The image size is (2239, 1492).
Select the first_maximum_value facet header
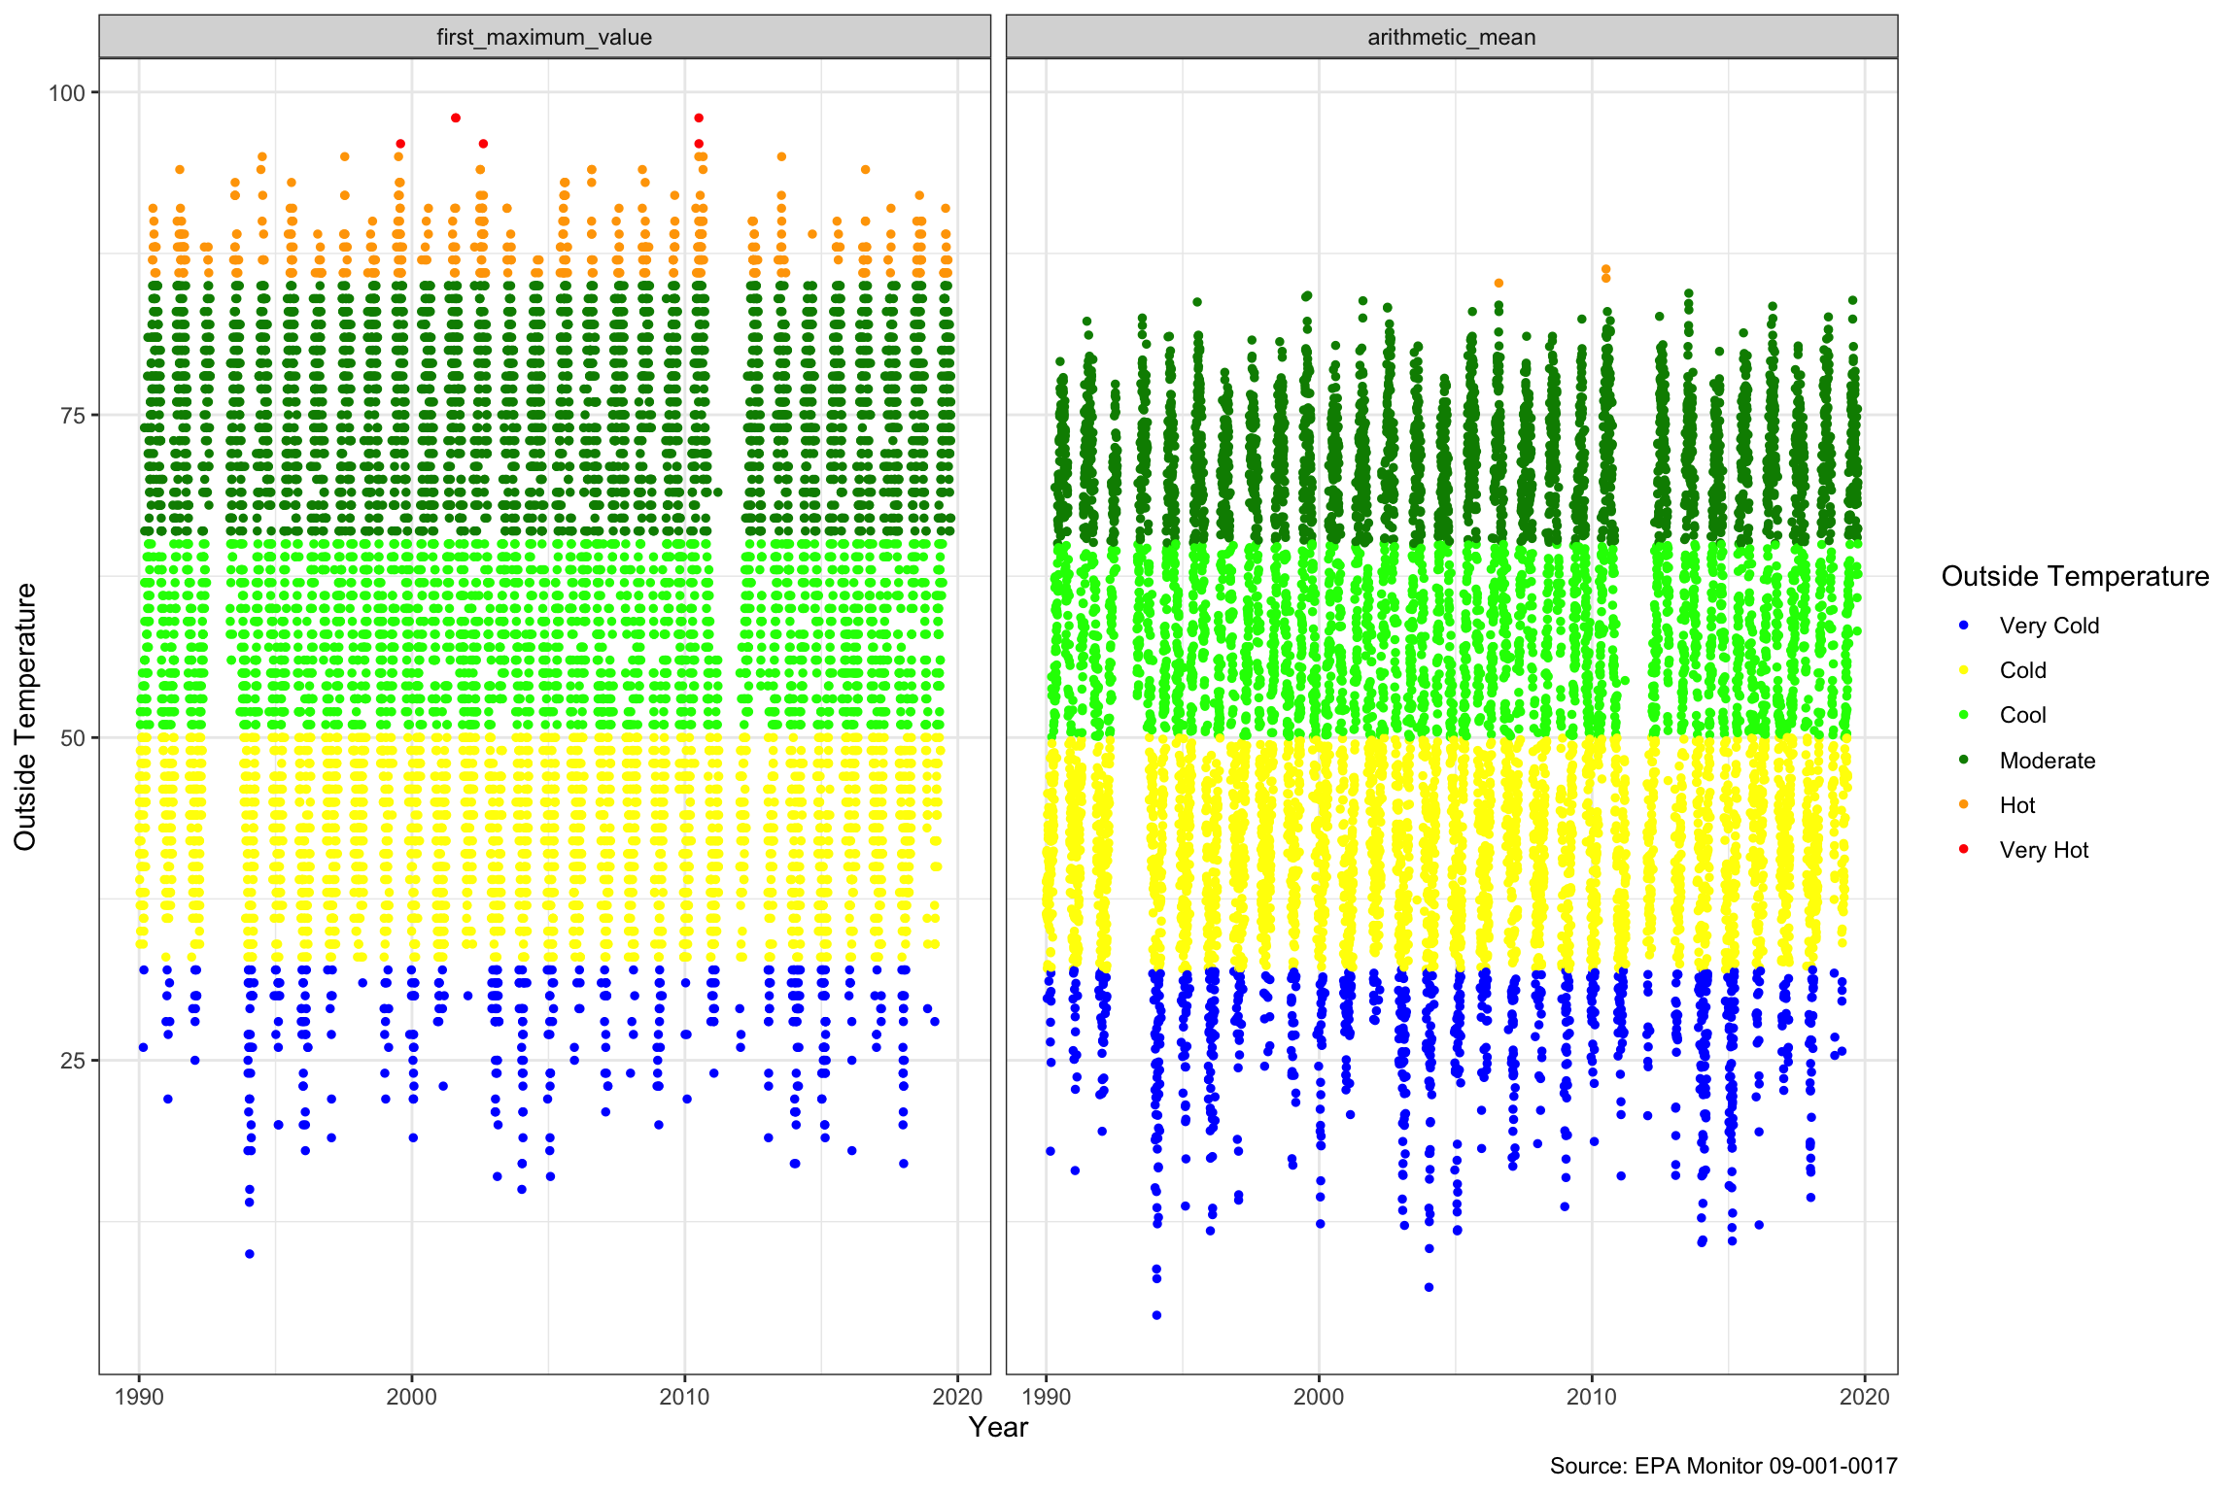click(544, 37)
